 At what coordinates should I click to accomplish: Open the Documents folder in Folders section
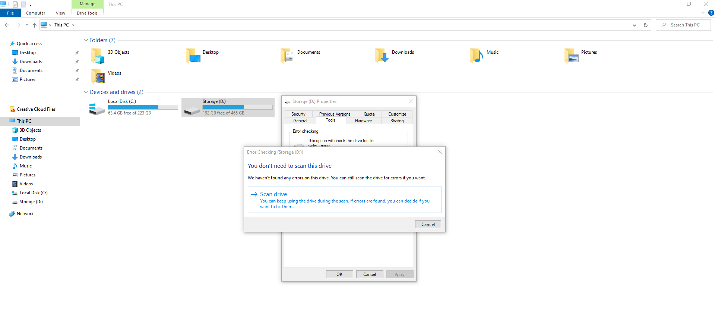[287, 56]
